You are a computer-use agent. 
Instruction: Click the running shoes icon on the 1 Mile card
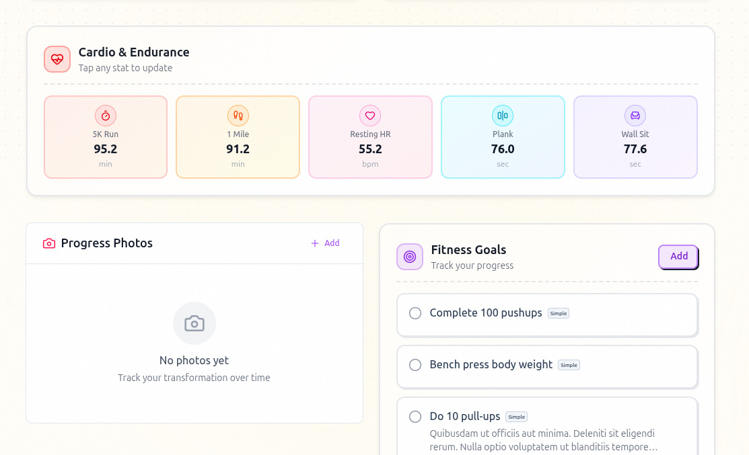pos(238,115)
